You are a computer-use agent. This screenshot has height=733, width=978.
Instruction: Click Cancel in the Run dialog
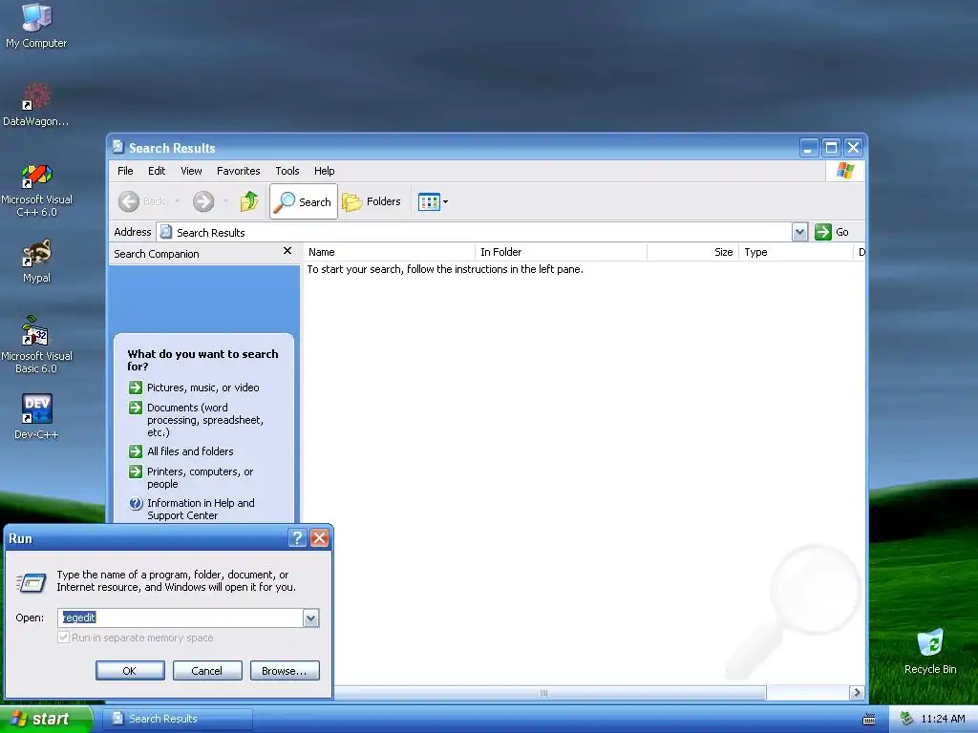[207, 671]
